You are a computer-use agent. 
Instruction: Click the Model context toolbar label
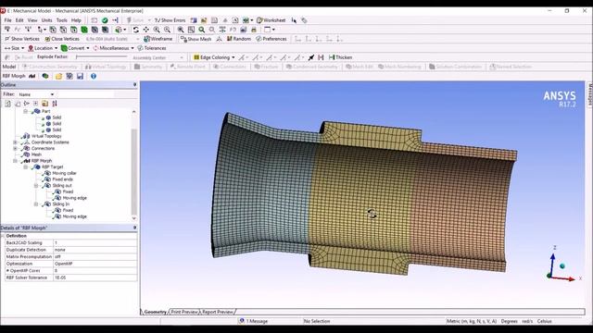click(9, 67)
